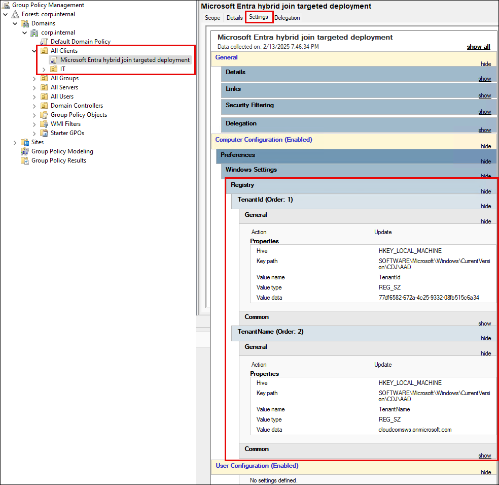Hide the Registry section

coord(486,191)
